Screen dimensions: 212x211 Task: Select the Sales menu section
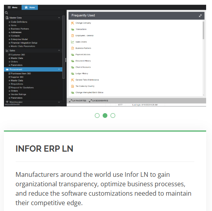(33, 51)
